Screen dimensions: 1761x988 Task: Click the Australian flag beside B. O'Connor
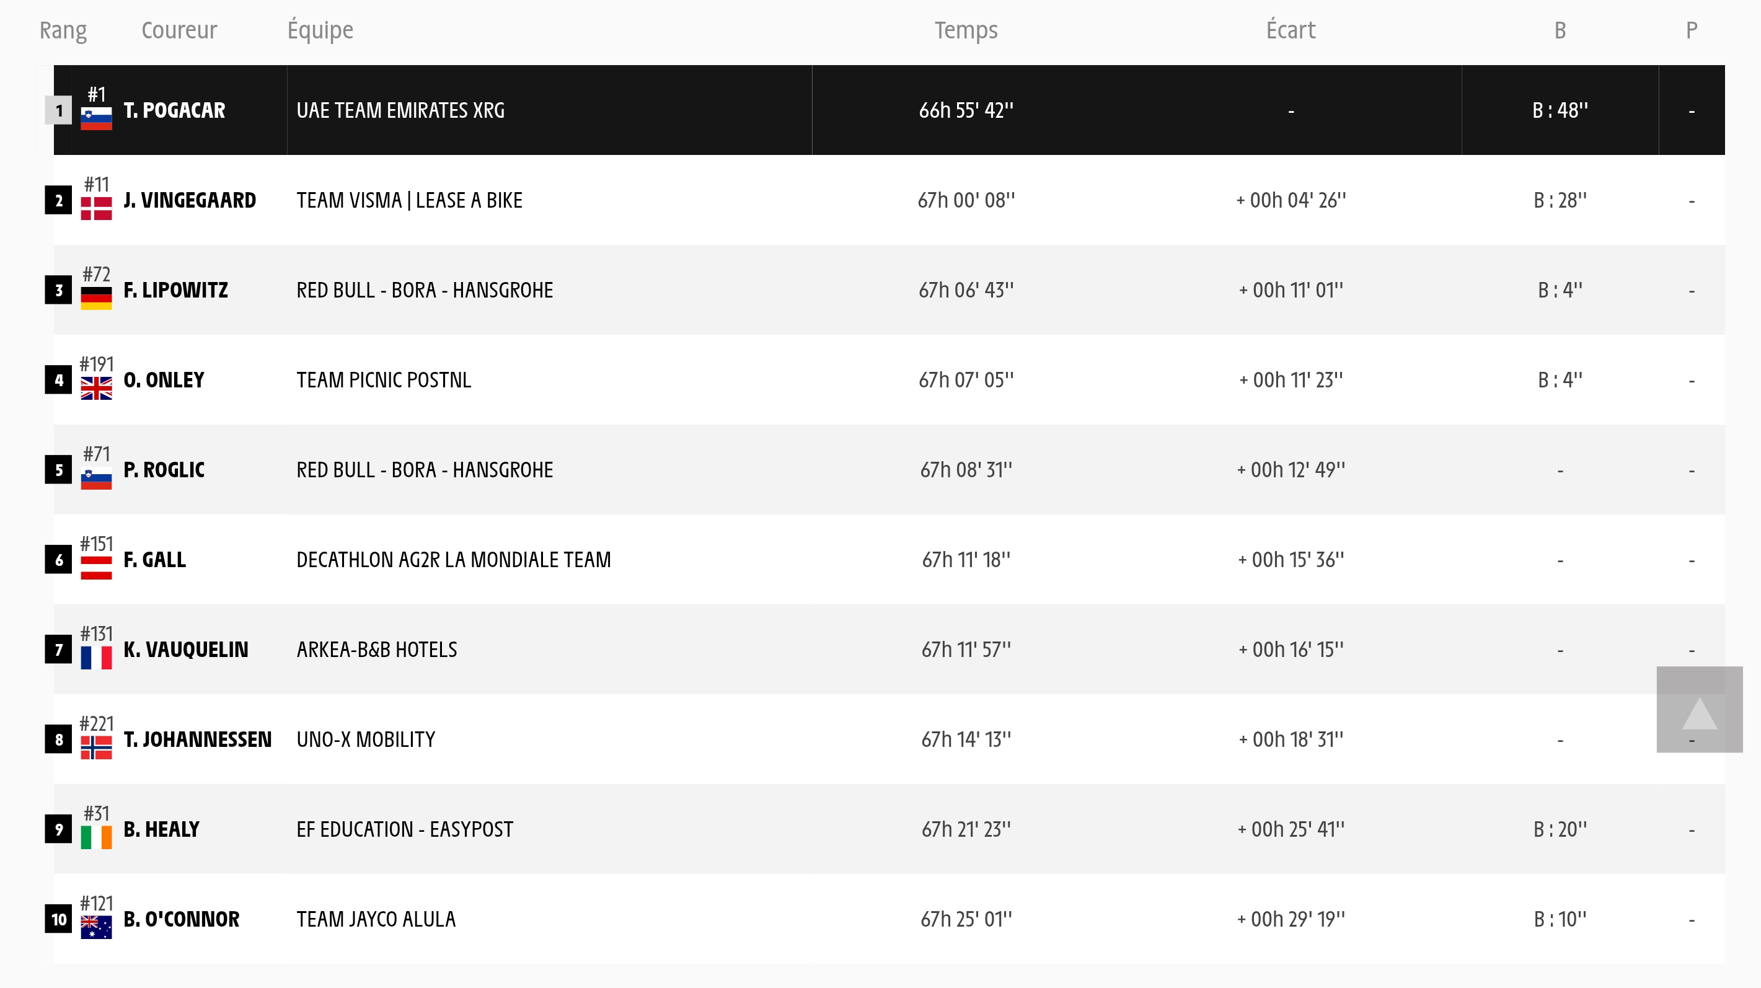[x=97, y=928]
